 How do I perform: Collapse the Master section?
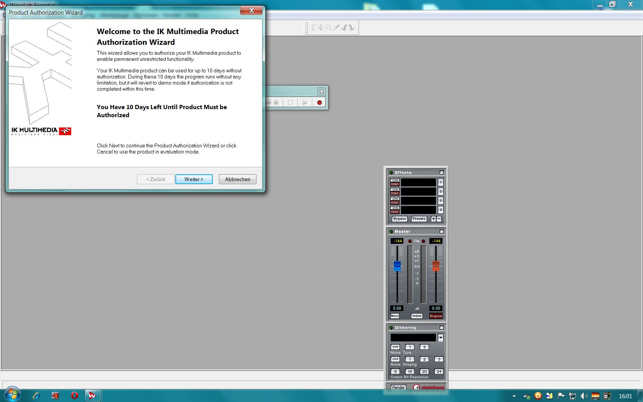tap(441, 232)
